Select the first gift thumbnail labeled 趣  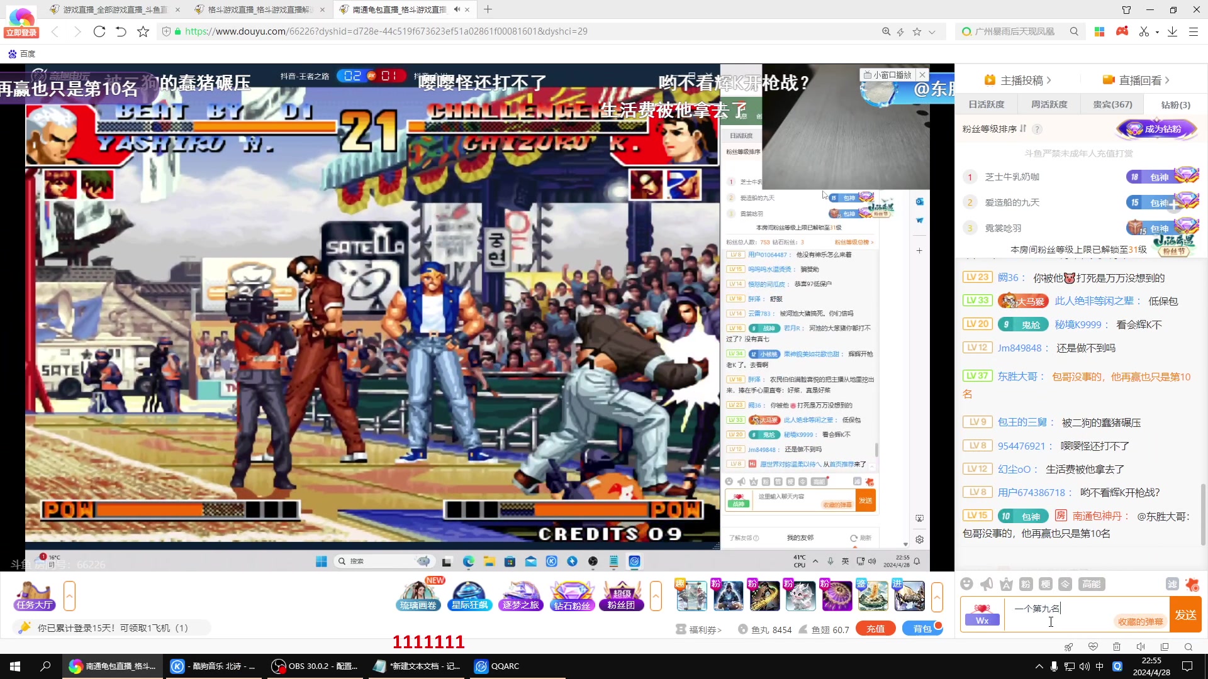coord(691,595)
